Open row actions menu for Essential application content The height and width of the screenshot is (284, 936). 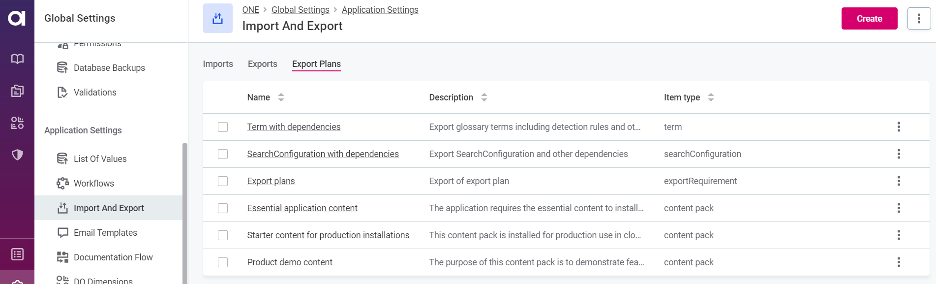click(x=898, y=208)
